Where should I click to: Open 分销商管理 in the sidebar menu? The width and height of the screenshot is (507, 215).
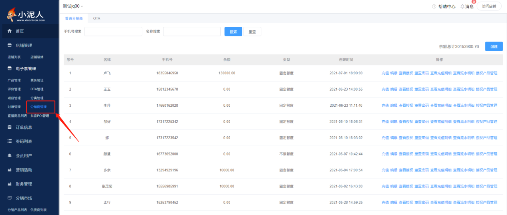tap(38, 107)
